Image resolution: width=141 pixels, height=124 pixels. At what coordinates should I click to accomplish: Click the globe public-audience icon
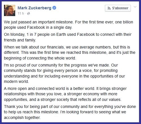coord(28,14)
